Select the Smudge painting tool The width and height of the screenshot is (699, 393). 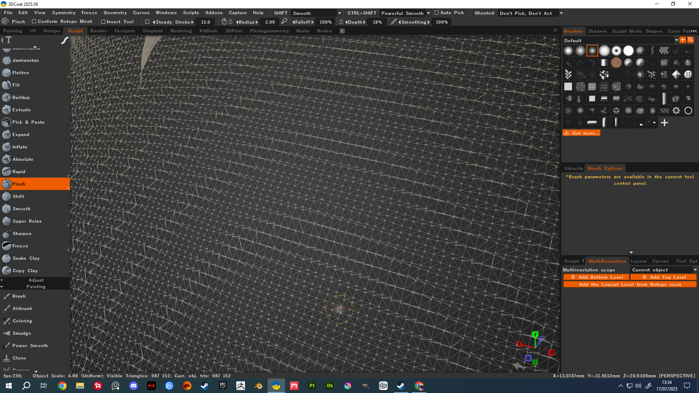(21, 333)
